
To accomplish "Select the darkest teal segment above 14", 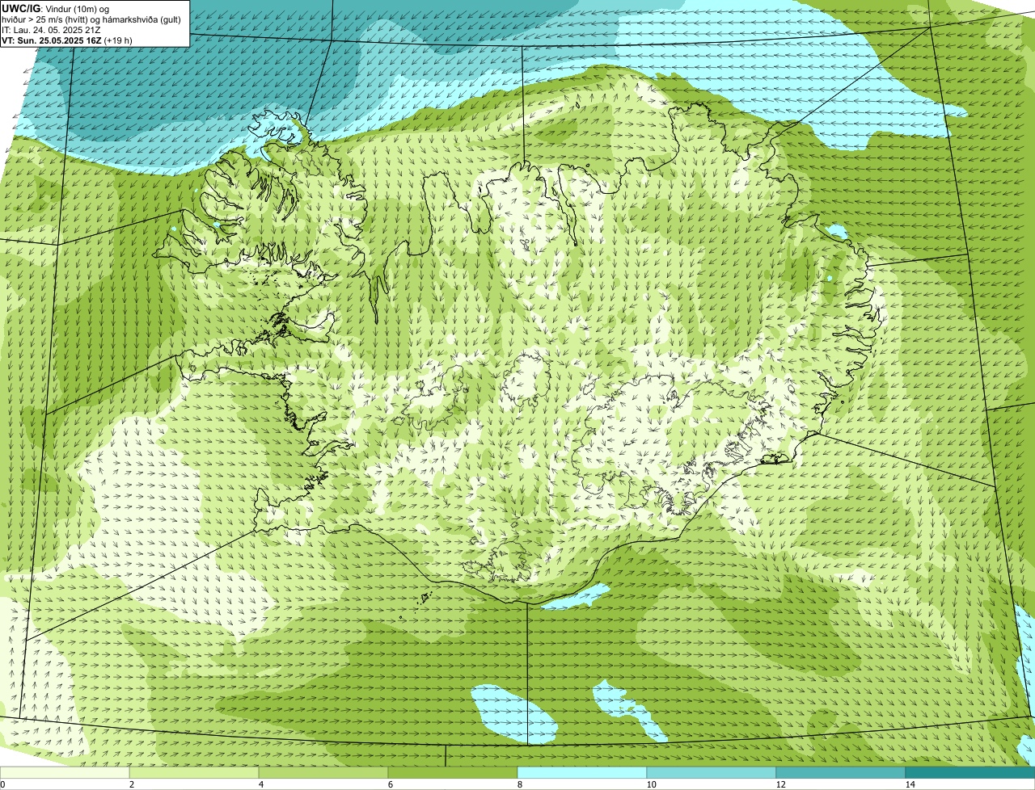I will [970, 772].
